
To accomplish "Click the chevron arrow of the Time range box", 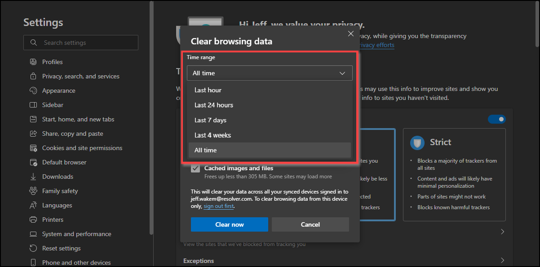I will coord(342,73).
